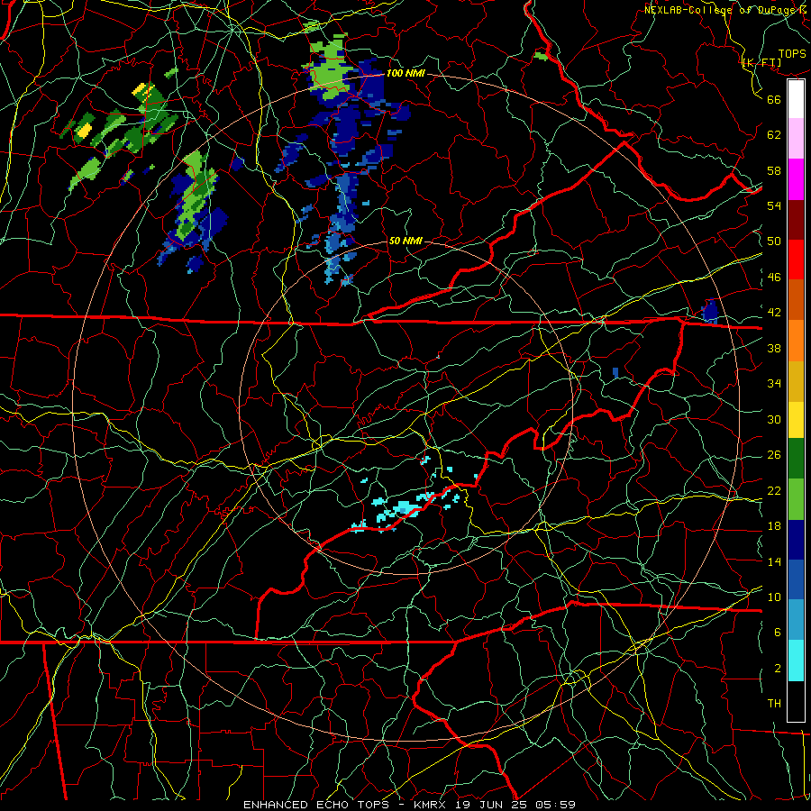Click the bright red legend swatch

[796, 260]
